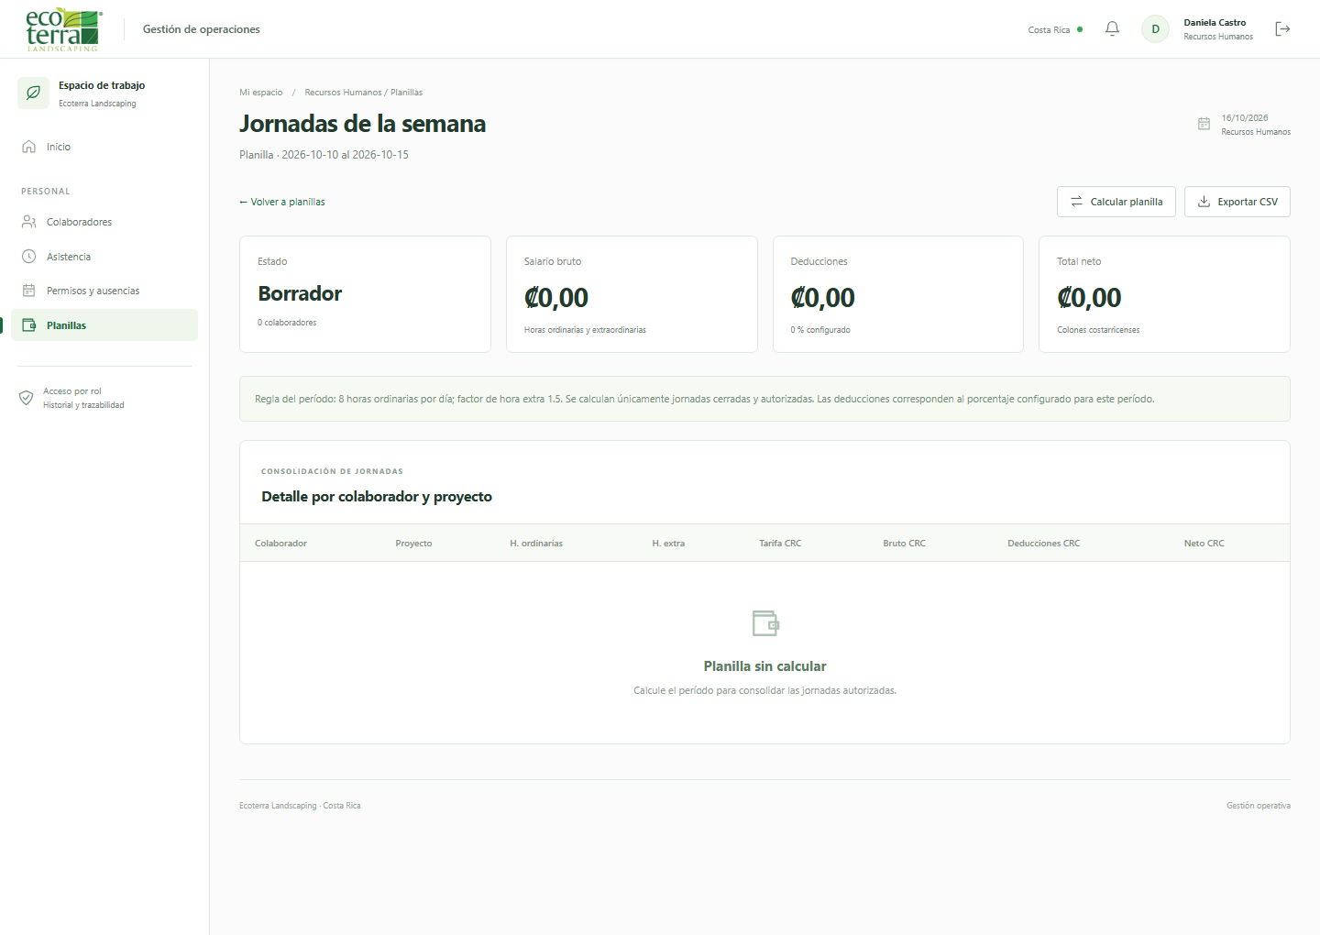Click the Daniela Castro user name

1215,23
